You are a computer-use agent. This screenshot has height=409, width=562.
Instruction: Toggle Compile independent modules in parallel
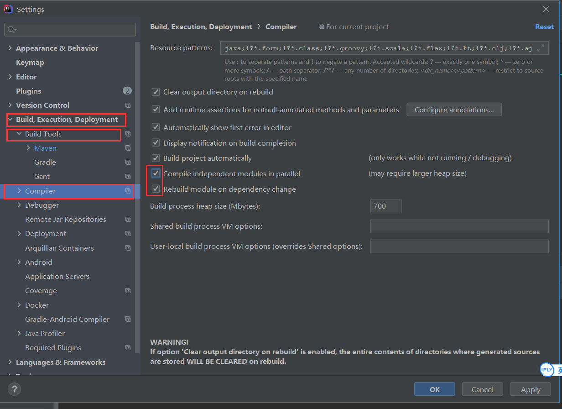tap(156, 174)
